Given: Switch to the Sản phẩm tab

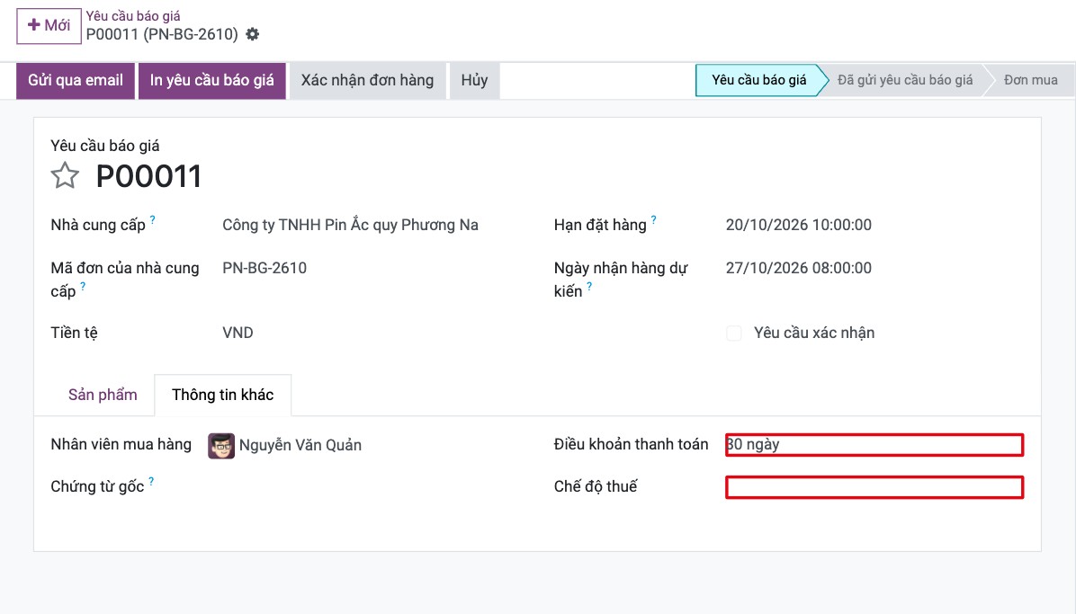Looking at the screenshot, I should point(103,396).
